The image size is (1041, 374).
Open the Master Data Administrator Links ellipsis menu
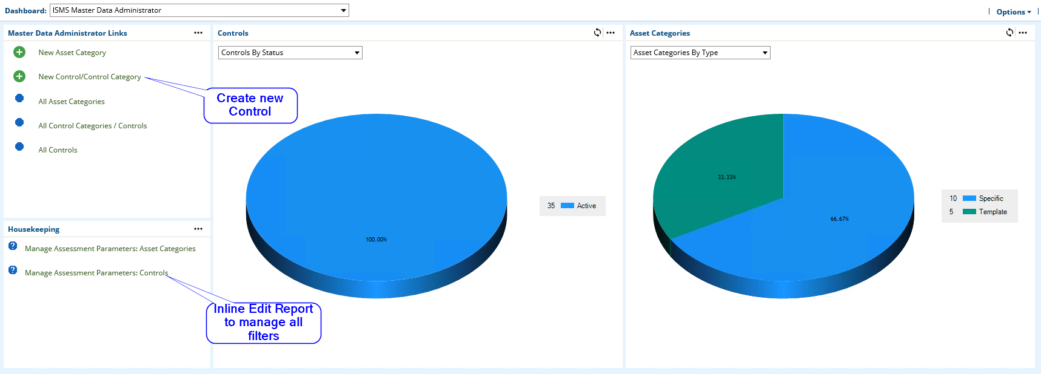coord(198,33)
